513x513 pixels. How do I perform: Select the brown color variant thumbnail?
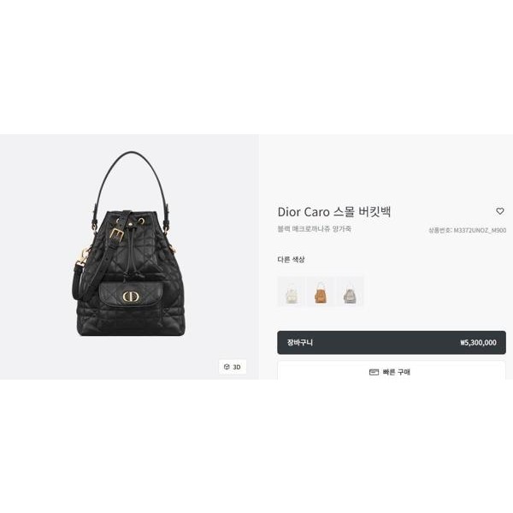(x=321, y=292)
